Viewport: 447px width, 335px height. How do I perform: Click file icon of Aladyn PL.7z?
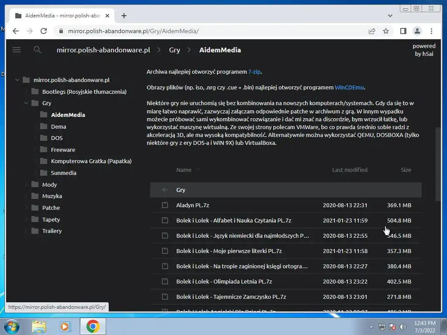[165, 205]
